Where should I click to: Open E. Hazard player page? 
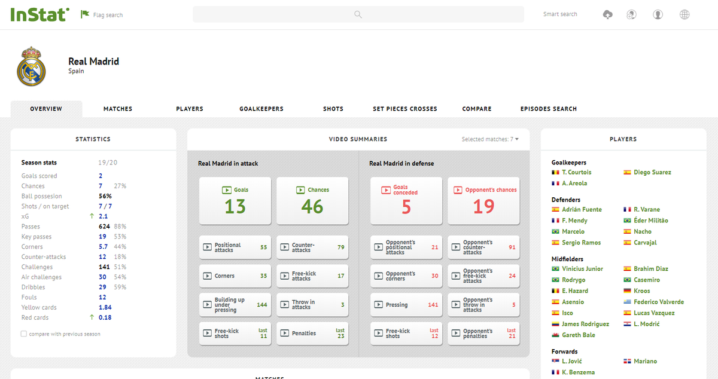(x=575, y=291)
